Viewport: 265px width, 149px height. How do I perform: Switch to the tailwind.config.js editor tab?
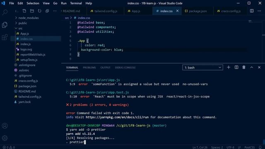pos(106,11)
